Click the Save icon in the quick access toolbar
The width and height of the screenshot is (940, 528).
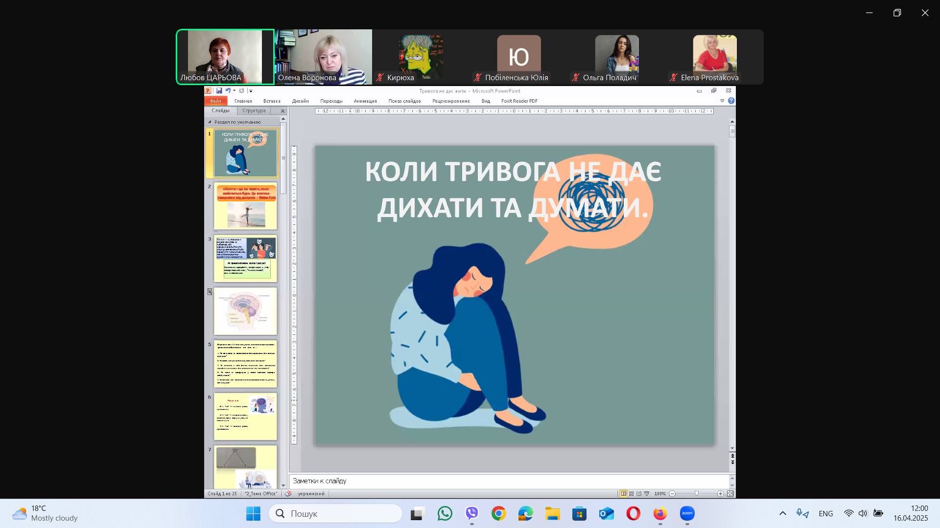219,91
